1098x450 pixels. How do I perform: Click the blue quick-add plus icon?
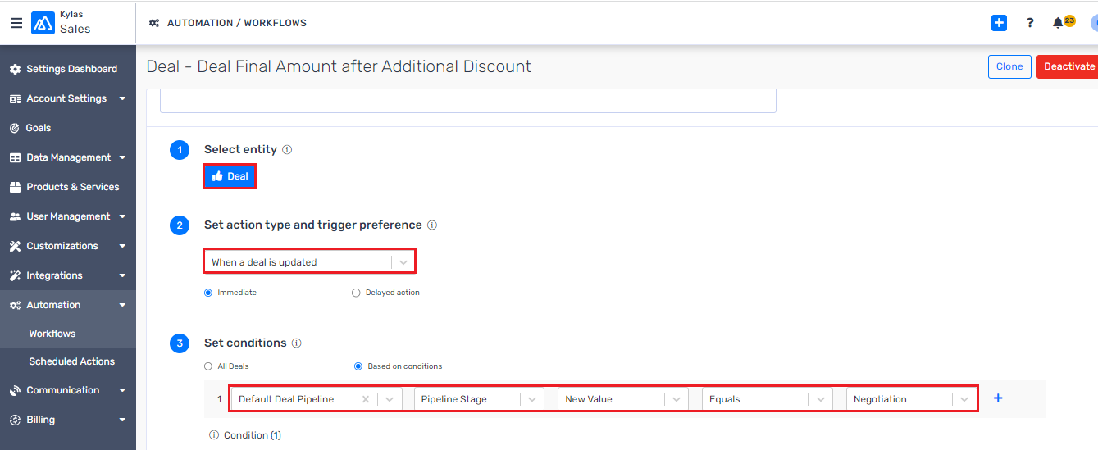[x=999, y=23]
